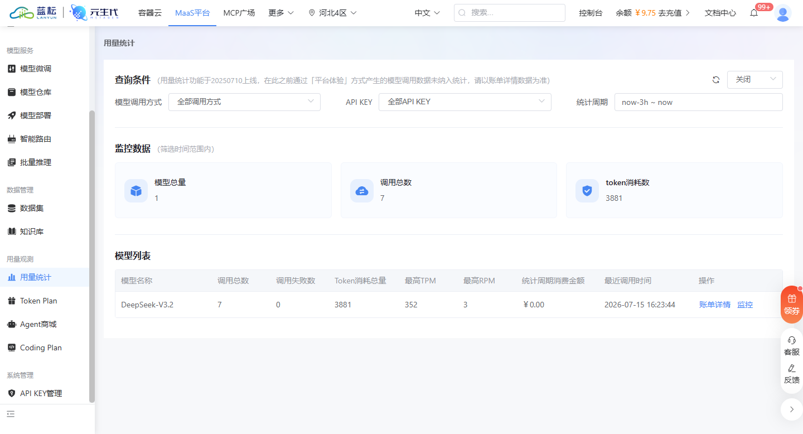Click the Coding Plan code icon
Viewport: 803px width, 434px height.
click(11, 348)
